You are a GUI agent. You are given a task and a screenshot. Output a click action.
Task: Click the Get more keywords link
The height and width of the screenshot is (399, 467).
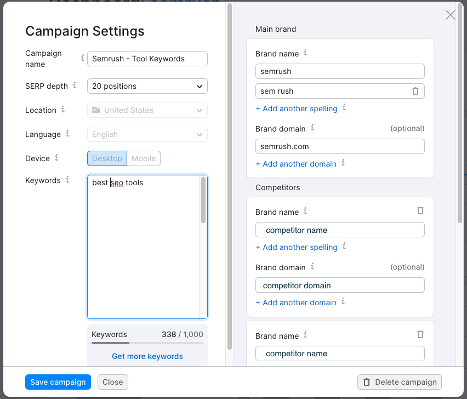click(147, 356)
